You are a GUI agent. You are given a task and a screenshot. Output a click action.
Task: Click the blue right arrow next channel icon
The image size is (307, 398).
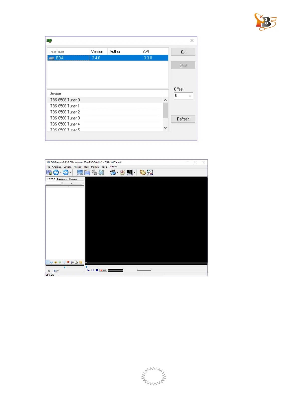pos(66,172)
